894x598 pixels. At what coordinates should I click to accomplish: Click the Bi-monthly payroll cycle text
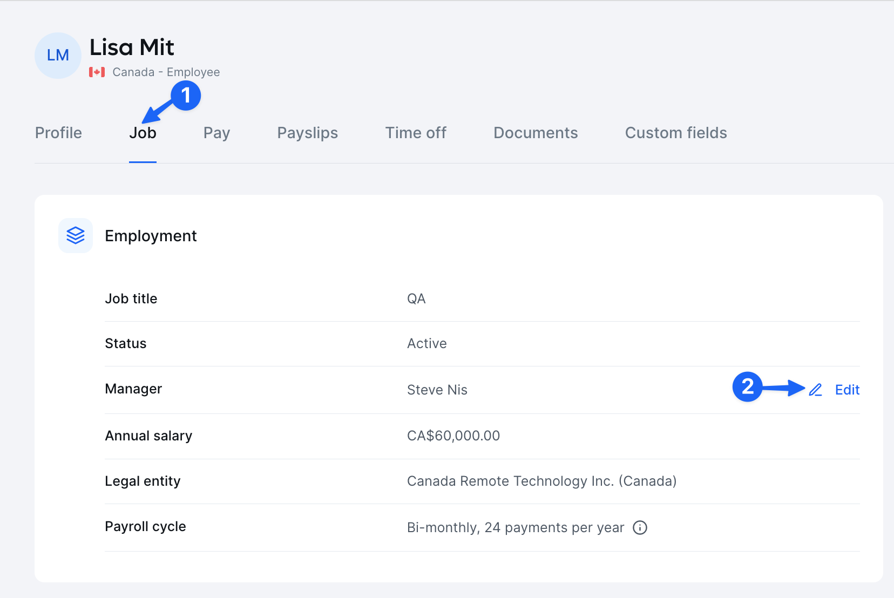[516, 527]
